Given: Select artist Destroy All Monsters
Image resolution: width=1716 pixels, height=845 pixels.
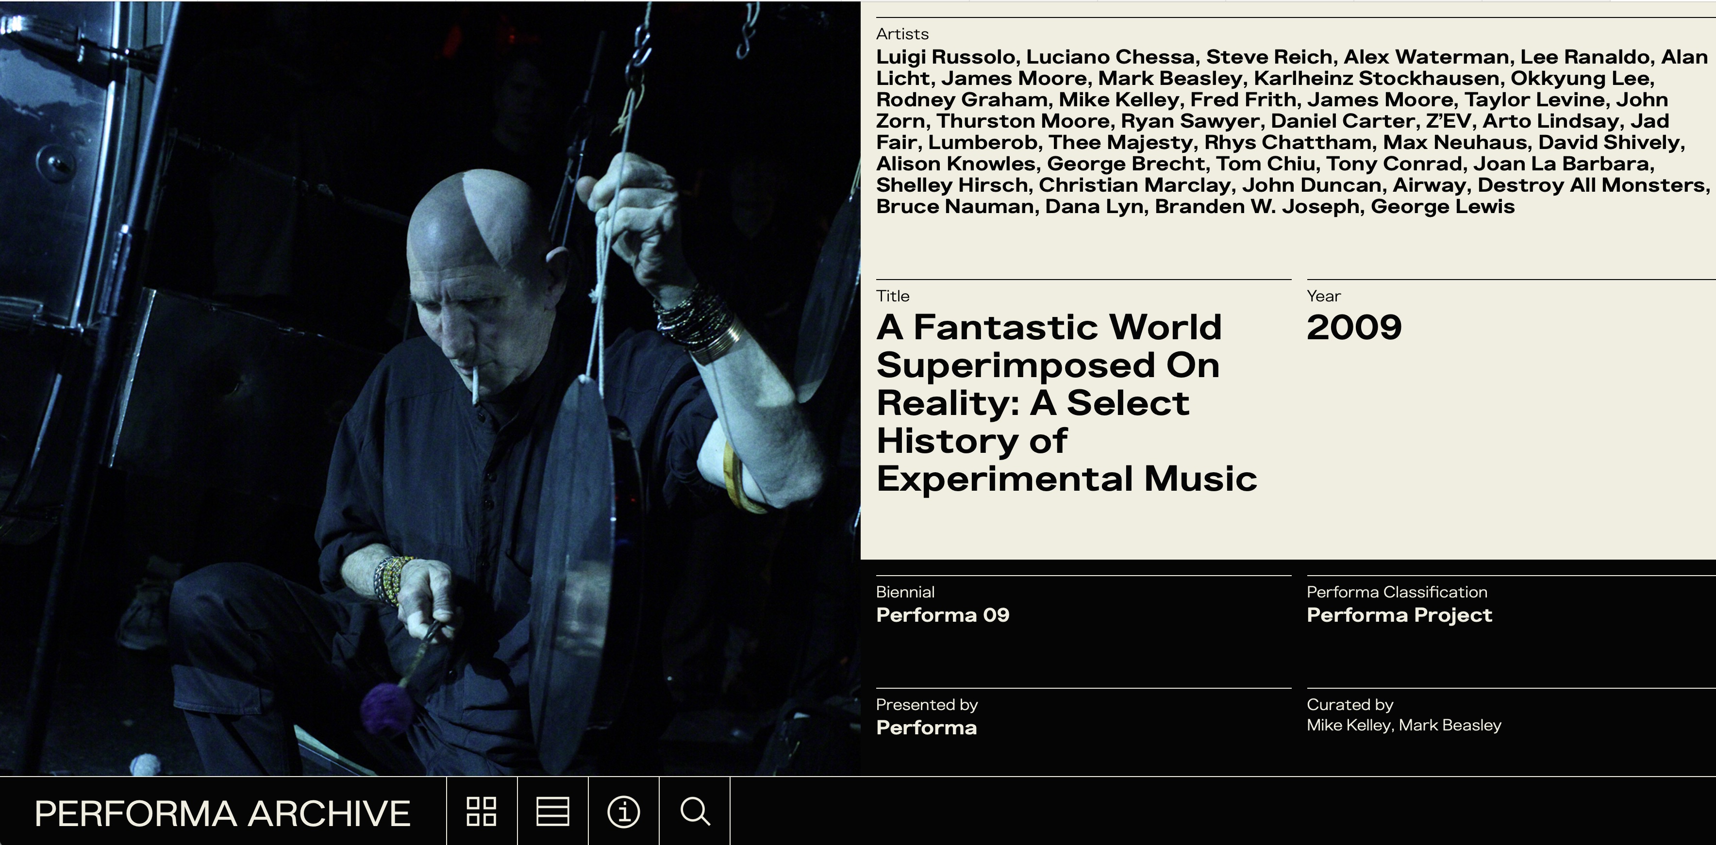Looking at the screenshot, I should tap(1591, 185).
